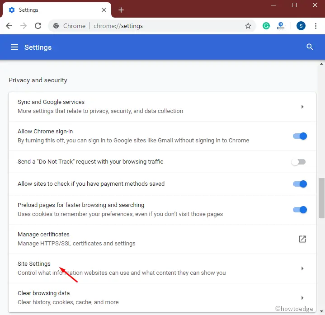Expand Sync and Google services arrow
Screen dimensions: 325x315
(x=302, y=107)
